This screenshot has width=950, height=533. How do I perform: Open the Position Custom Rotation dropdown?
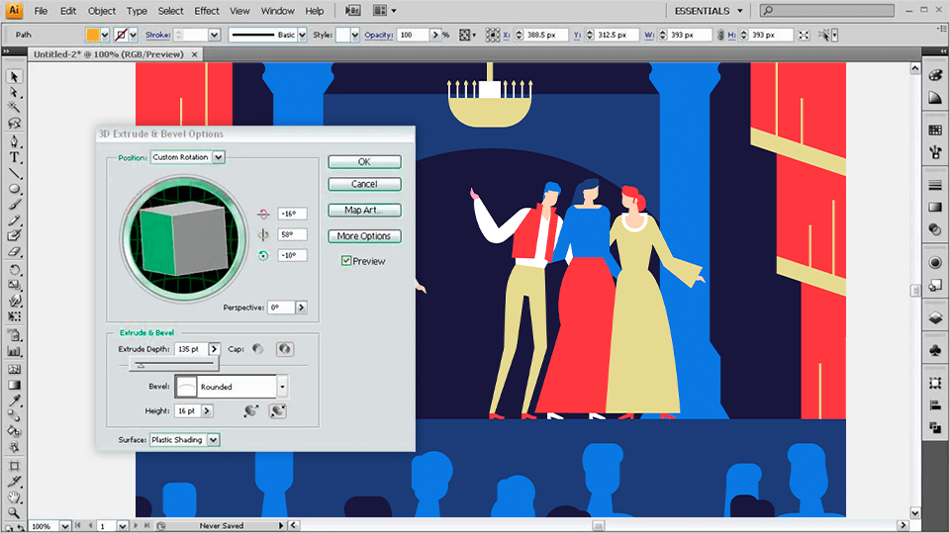(x=219, y=157)
